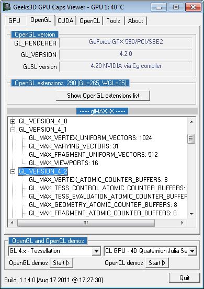Image resolution: width=204 pixels, height=289 pixels.
Task: Select GL_MAX_VERTEX_ATOMIC_COUNTER_BUFFERS: 8 row
Action: click(x=98, y=180)
